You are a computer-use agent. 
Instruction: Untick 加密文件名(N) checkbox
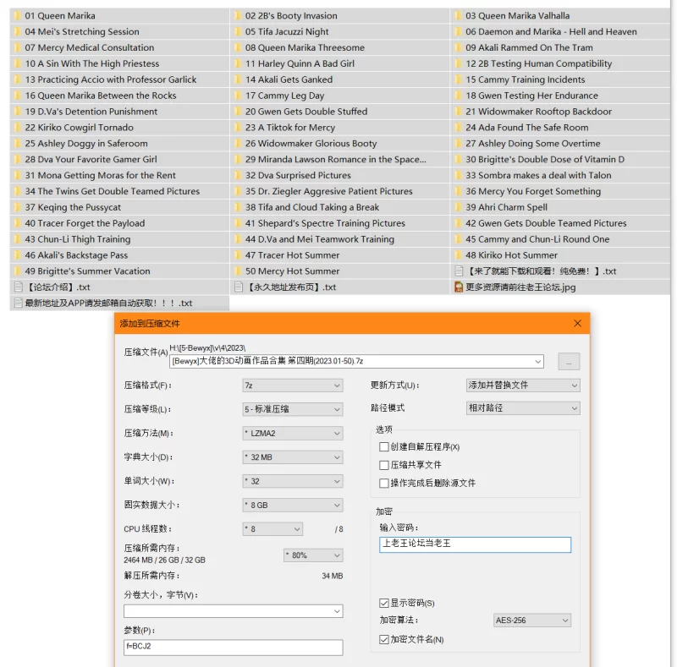[x=384, y=640]
